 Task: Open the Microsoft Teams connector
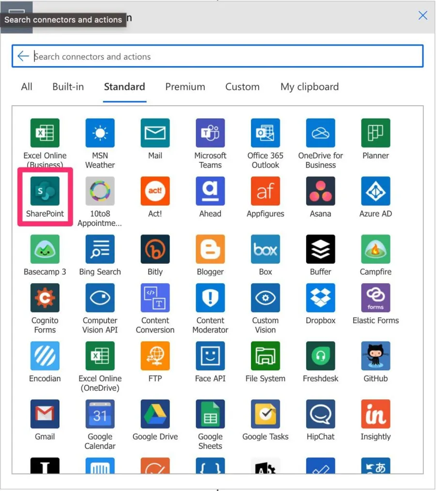(210, 133)
